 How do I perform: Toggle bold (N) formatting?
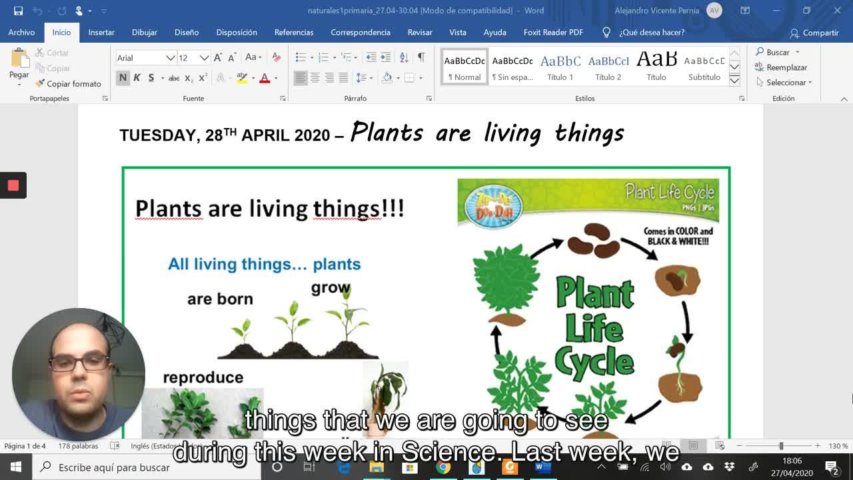coord(123,78)
